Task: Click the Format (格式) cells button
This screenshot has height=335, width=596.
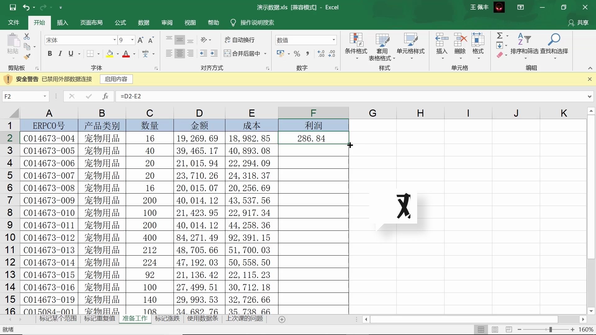Action: [x=478, y=47]
